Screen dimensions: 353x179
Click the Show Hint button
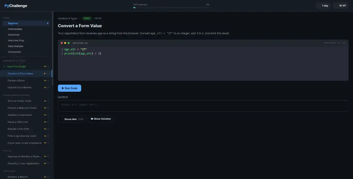72,119
